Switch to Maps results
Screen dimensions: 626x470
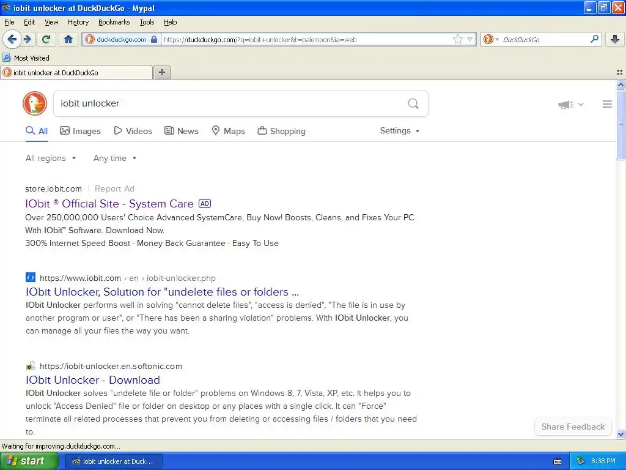228,131
